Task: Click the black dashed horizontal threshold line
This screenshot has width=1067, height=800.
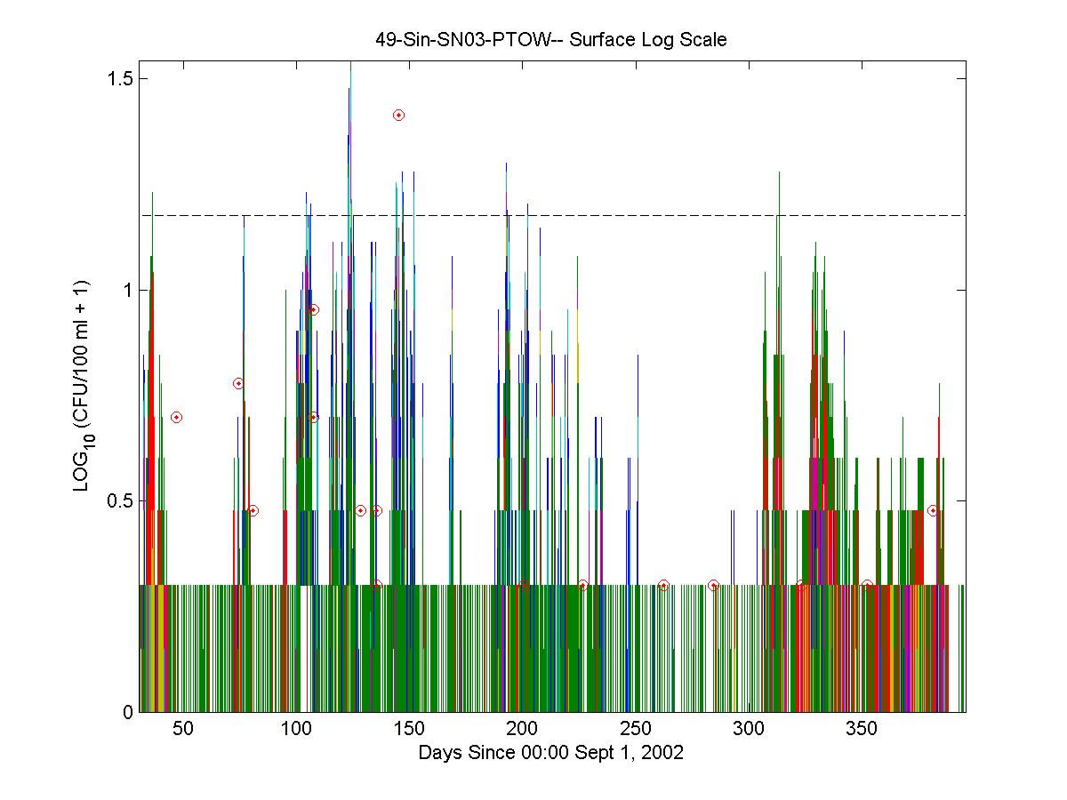Action: click(x=622, y=215)
